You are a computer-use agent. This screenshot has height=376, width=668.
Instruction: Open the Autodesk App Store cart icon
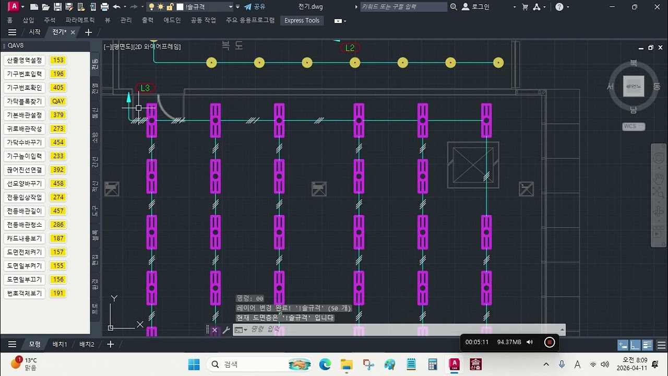[x=525, y=7]
